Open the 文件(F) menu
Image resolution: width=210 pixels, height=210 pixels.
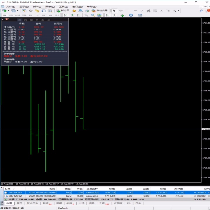point(11,6)
